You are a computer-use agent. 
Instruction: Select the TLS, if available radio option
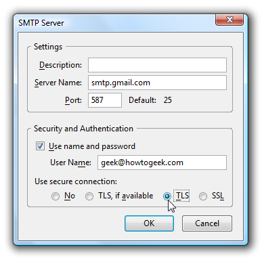click(89, 196)
